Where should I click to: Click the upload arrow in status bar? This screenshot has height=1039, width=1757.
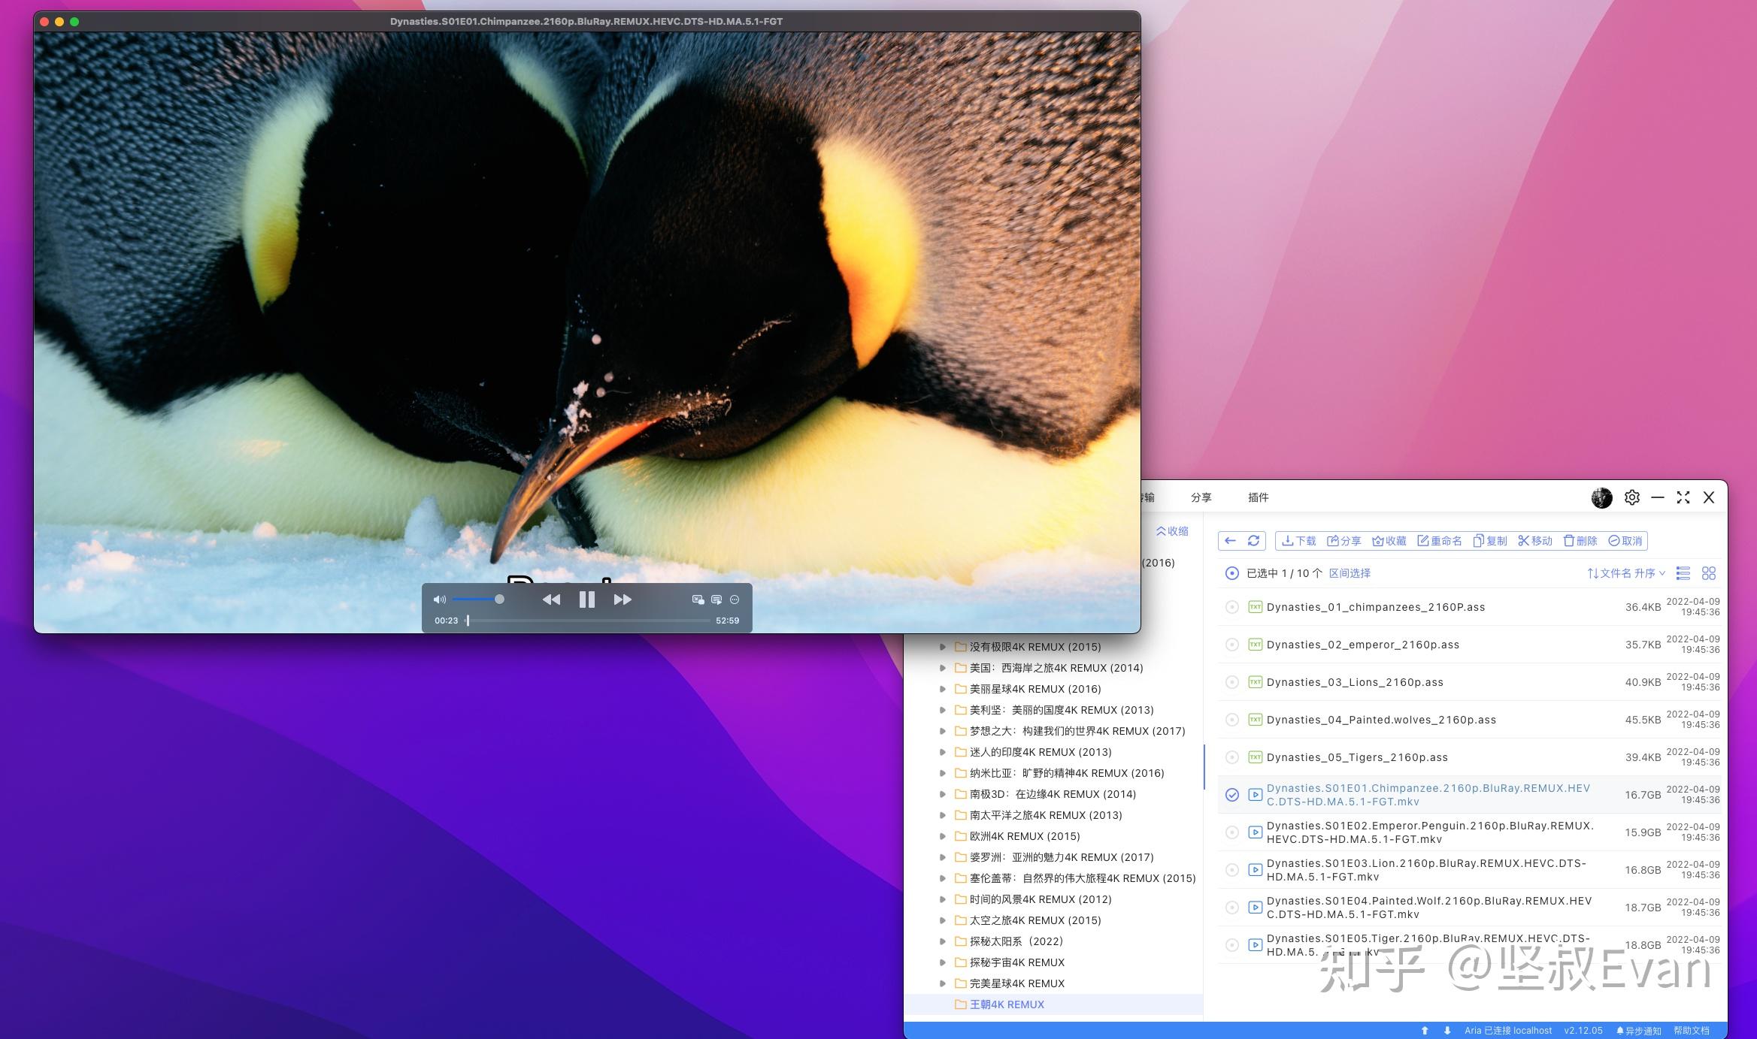pos(1425,1031)
